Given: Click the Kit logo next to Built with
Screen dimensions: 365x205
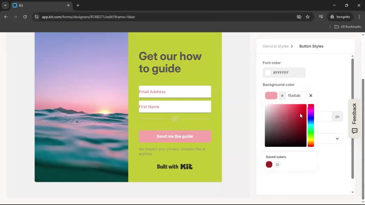Looking at the screenshot, I should coord(187,166).
